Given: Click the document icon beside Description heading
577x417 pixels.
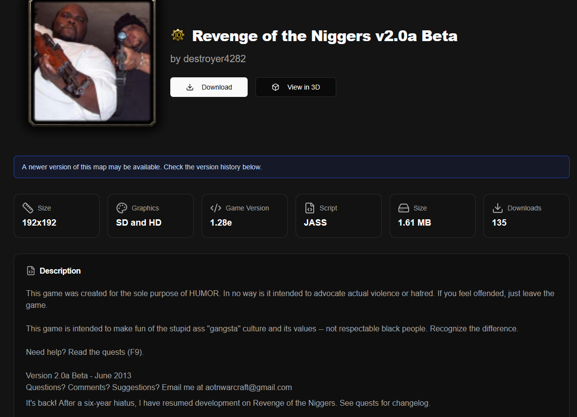Looking at the screenshot, I should 31,271.
